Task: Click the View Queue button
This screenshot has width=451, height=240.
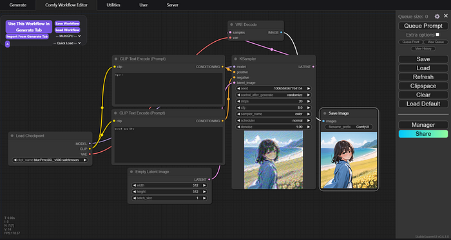Action: coord(436,42)
